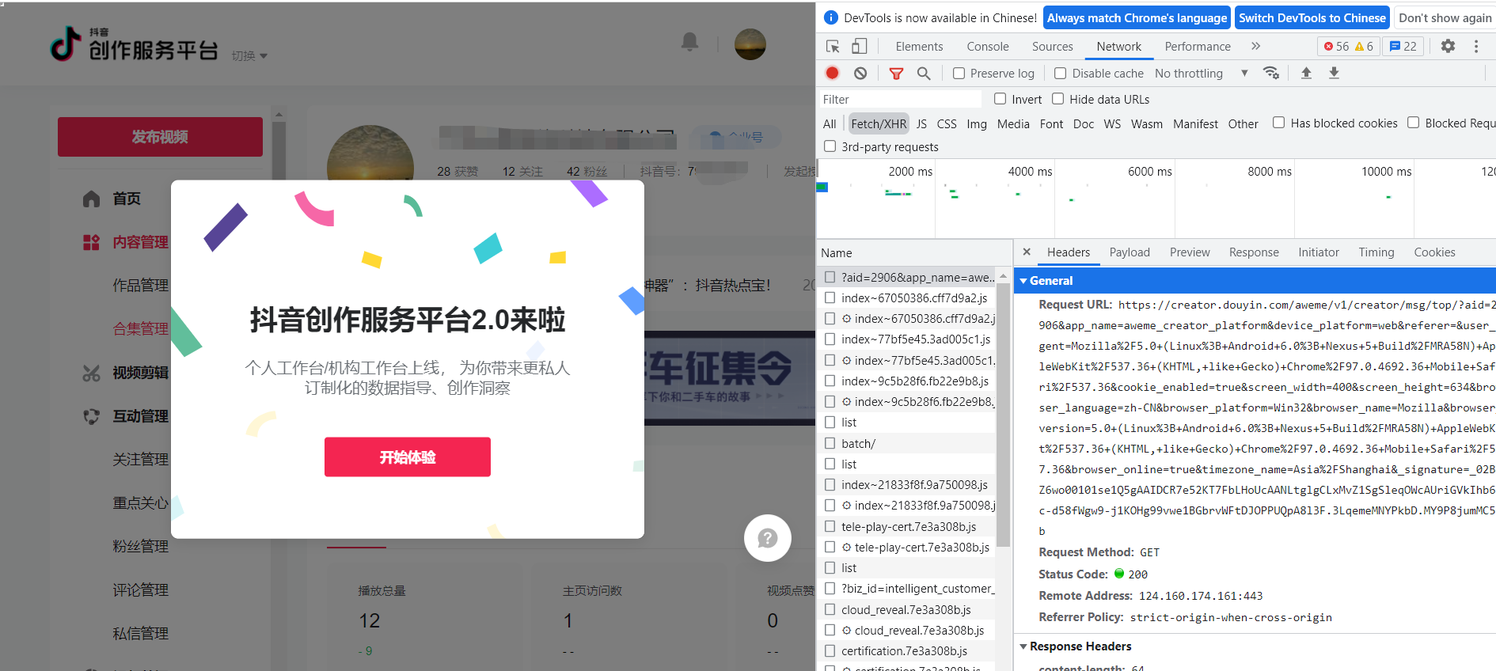Click the request list scrollbar
This screenshot has width=1496, height=671.
pyautogui.click(x=1003, y=414)
